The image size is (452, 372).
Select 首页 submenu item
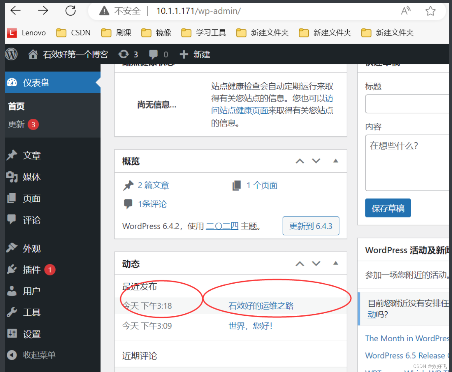(16, 106)
